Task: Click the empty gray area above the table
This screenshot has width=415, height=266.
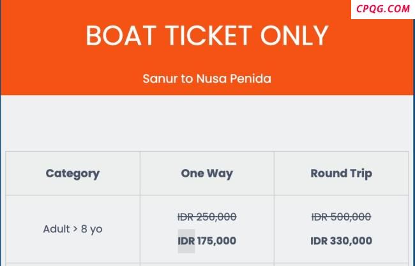Action: click(x=207, y=123)
